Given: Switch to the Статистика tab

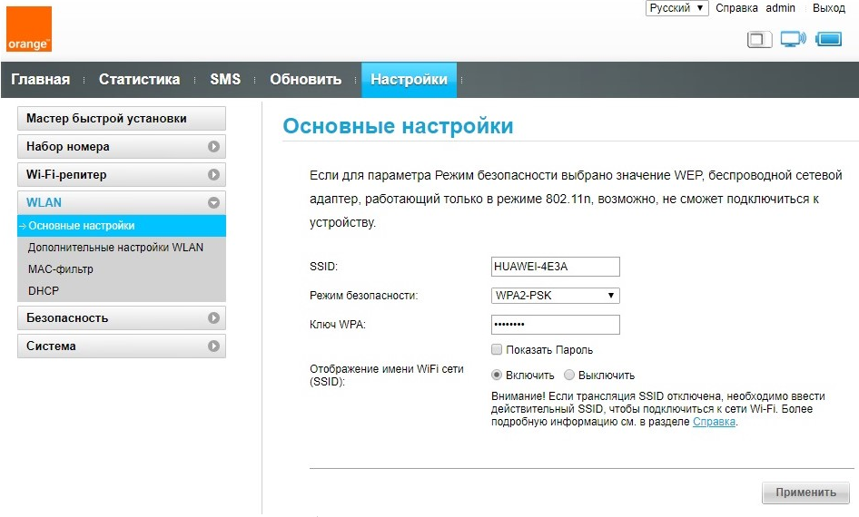Looking at the screenshot, I should click(139, 80).
